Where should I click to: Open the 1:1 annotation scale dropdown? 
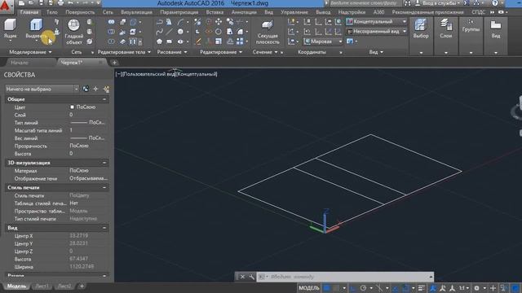point(464,288)
